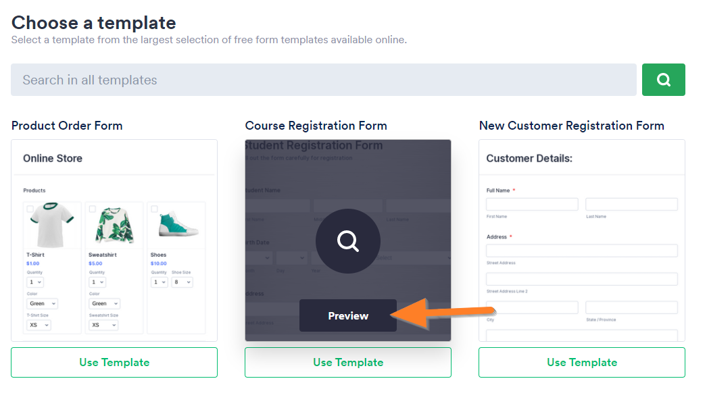The width and height of the screenshot is (707, 408).
Task: Click the Search in all templates field
Action: pos(323,80)
